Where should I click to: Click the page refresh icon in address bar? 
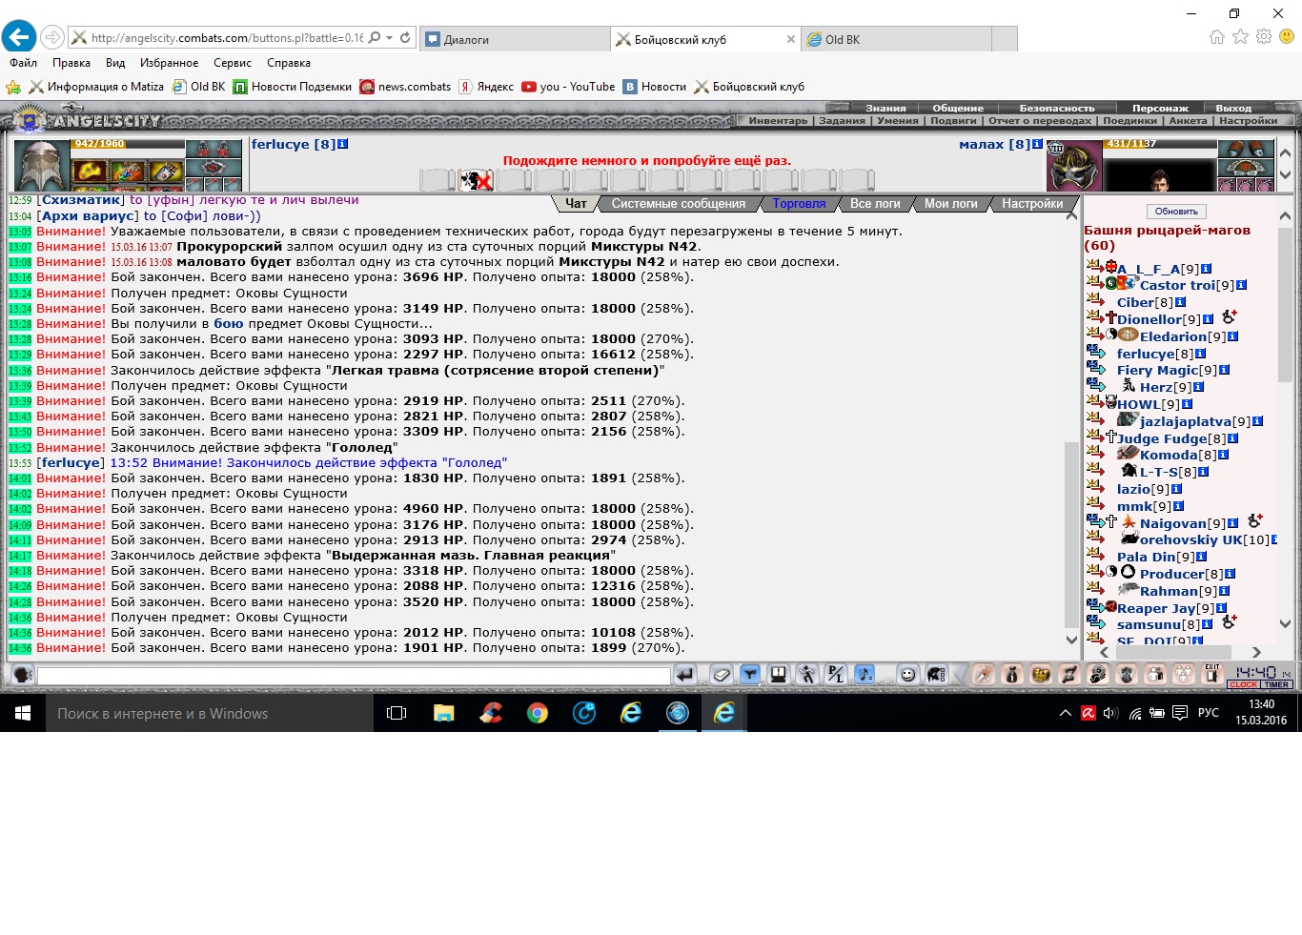405,38
